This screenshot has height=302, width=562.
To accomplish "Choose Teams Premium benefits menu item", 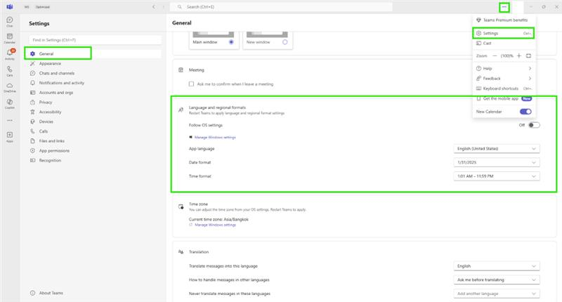I will tap(504, 20).
